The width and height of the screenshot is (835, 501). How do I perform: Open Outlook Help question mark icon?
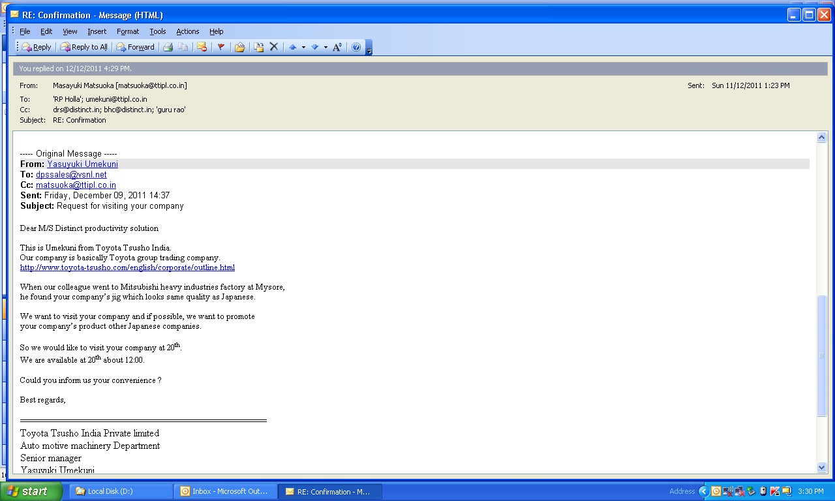[x=356, y=47]
